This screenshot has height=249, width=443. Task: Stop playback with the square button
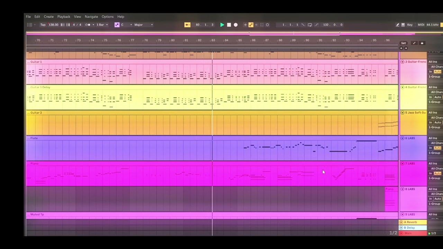(229, 25)
